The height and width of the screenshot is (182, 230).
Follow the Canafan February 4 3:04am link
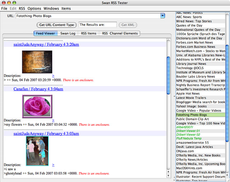point(38,89)
